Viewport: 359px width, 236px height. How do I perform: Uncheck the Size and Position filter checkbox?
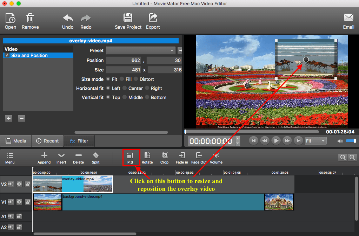point(7,55)
